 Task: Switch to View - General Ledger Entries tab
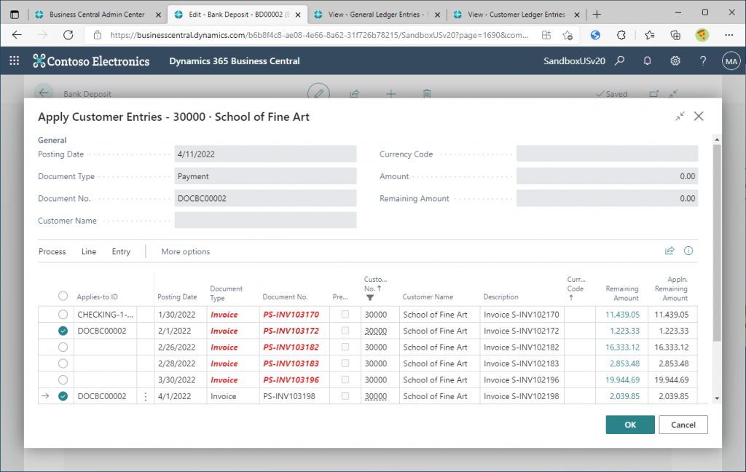377,15
